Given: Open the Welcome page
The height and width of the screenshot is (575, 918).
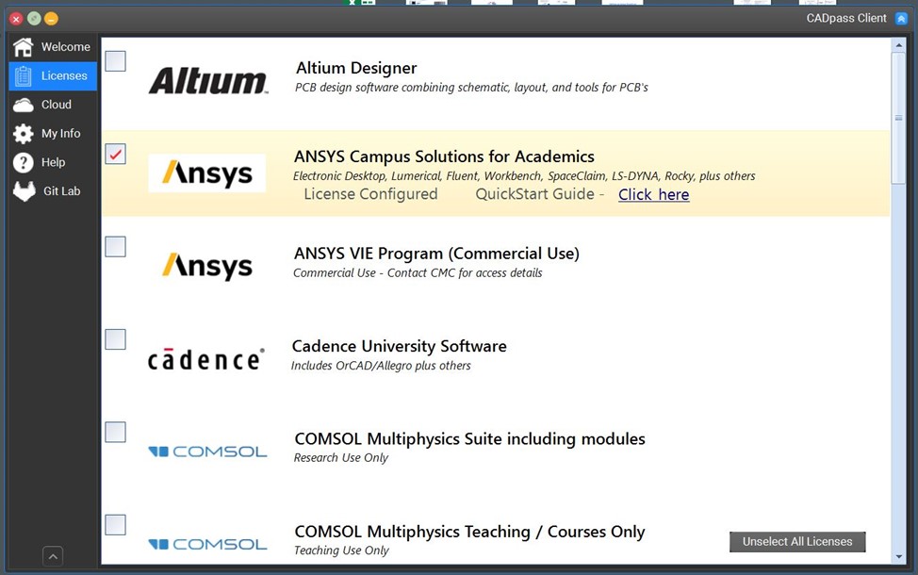Looking at the screenshot, I should point(53,47).
